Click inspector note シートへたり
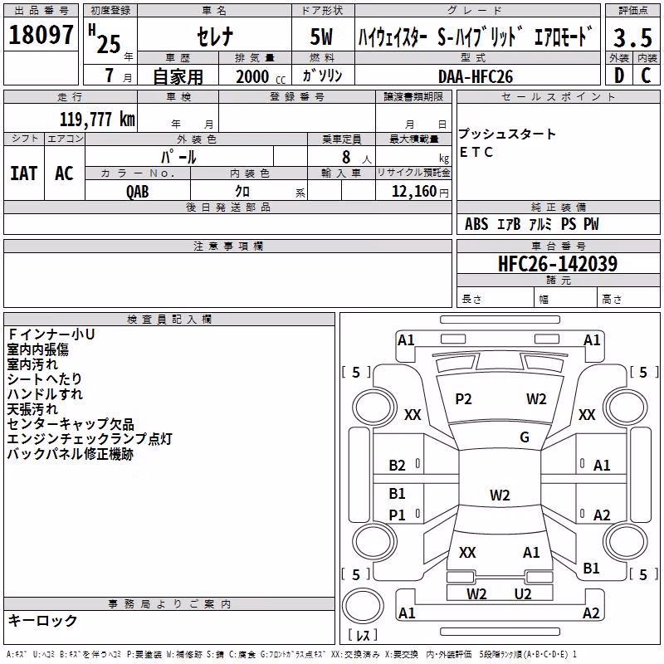Image resolution: width=664 pixels, height=664 pixels. pos(44,379)
